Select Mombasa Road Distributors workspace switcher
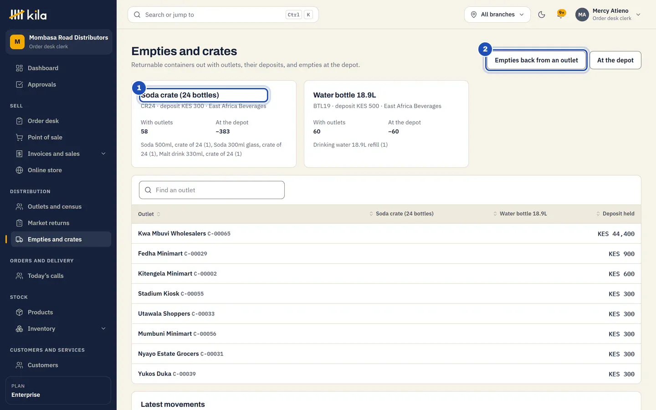 59,42
